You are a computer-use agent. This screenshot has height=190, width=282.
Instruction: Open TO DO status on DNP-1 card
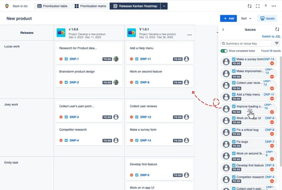(107, 59)
